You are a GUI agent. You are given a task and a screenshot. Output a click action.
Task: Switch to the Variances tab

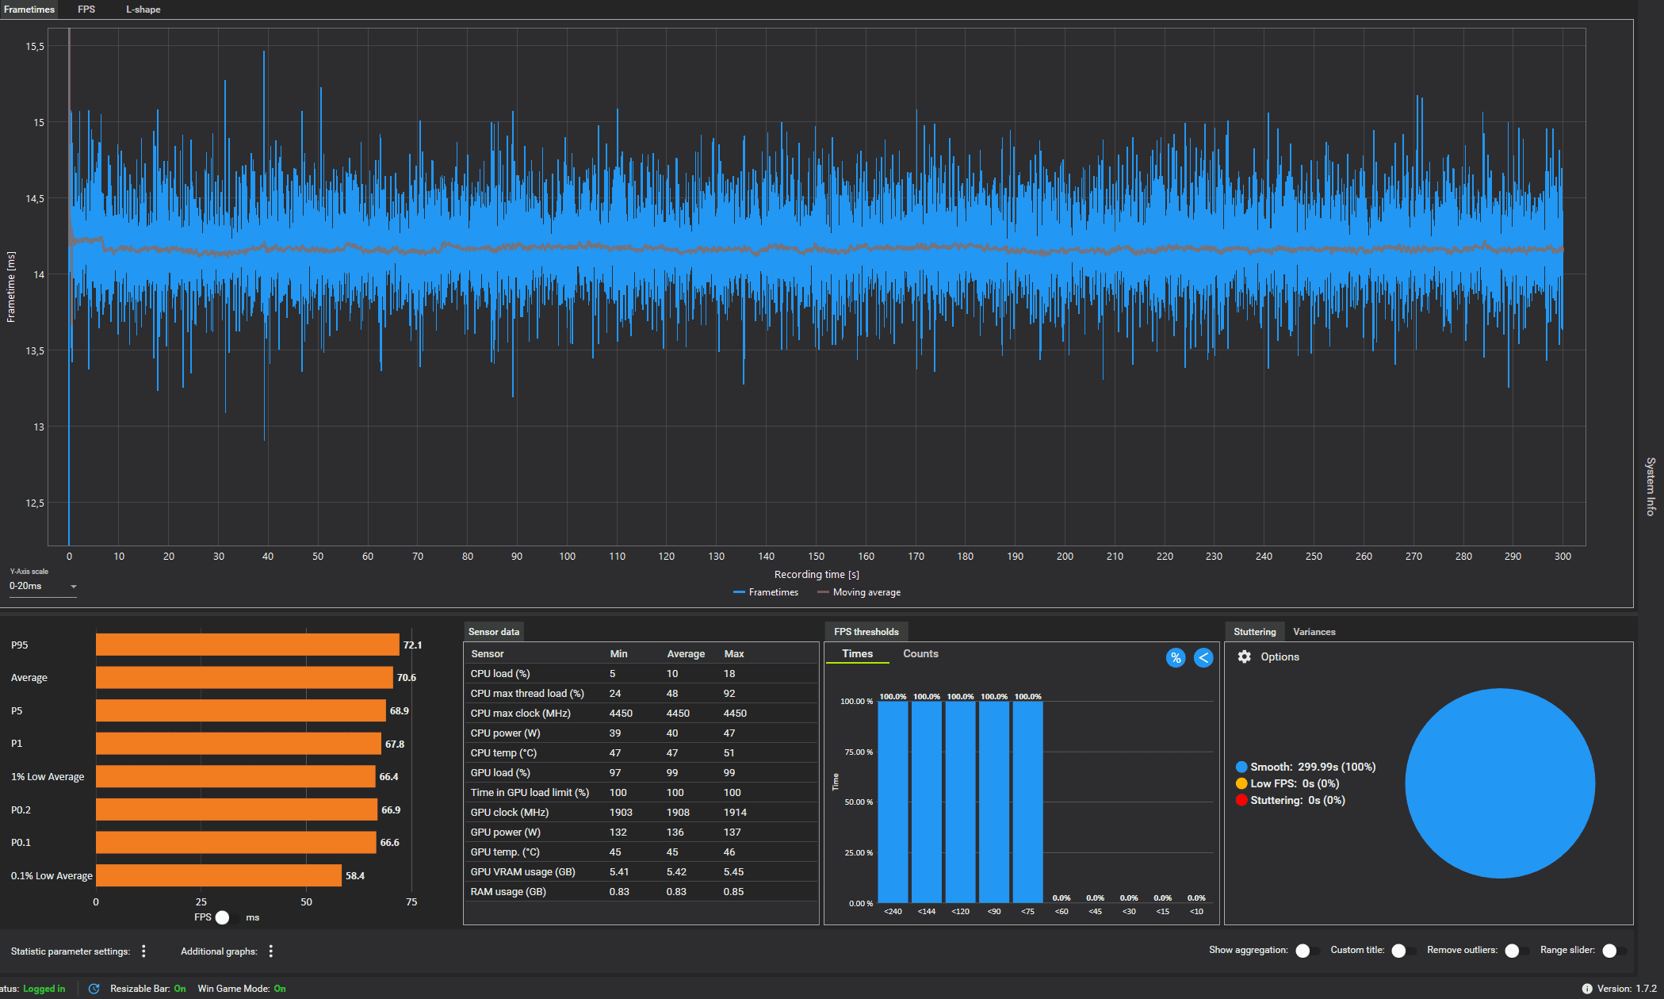pyautogui.click(x=1314, y=632)
